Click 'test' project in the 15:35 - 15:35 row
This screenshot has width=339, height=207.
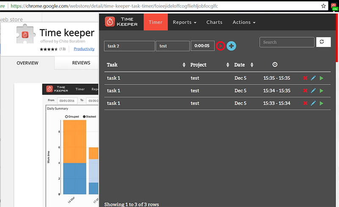click(x=195, y=78)
